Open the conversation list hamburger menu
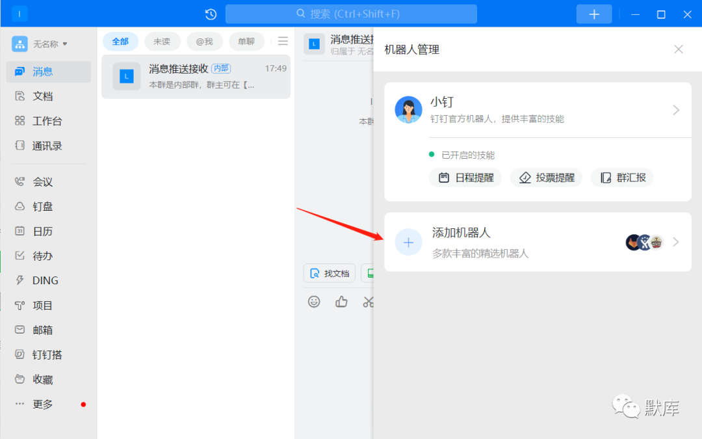Viewport: 702px width, 439px height. (x=283, y=41)
